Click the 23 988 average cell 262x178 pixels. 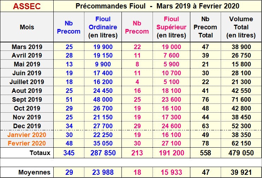tap(103, 173)
